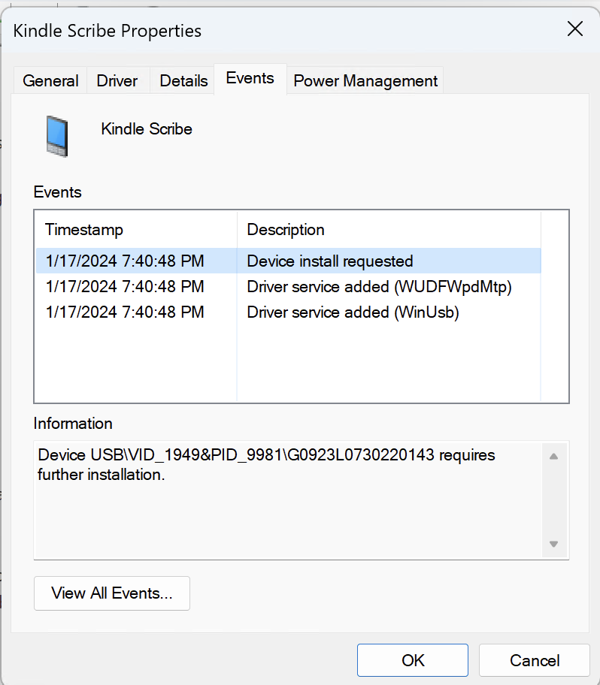Dismiss dialog with the Cancel button
The image size is (600, 685).
pos(535,660)
